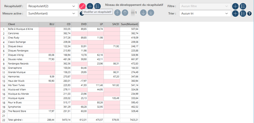
Task: Add a new sort with plus icon
Action: (235, 14)
